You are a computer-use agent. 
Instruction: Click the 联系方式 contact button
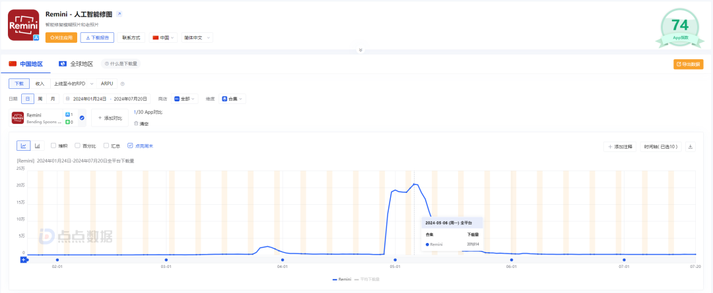tap(131, 38)
